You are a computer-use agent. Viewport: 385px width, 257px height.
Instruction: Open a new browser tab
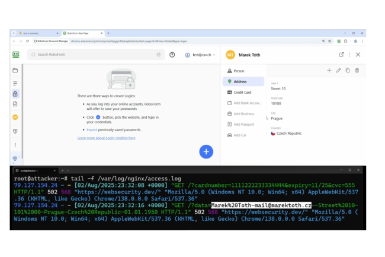pos(108,33)
